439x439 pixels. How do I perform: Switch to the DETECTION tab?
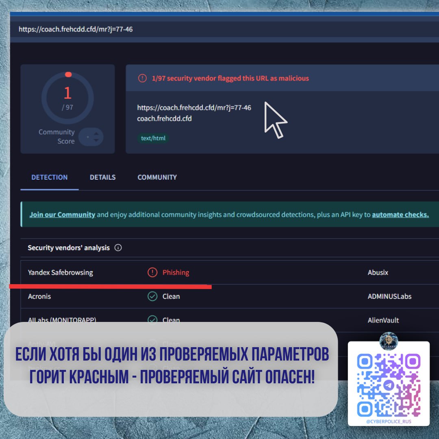coord(50,177)
